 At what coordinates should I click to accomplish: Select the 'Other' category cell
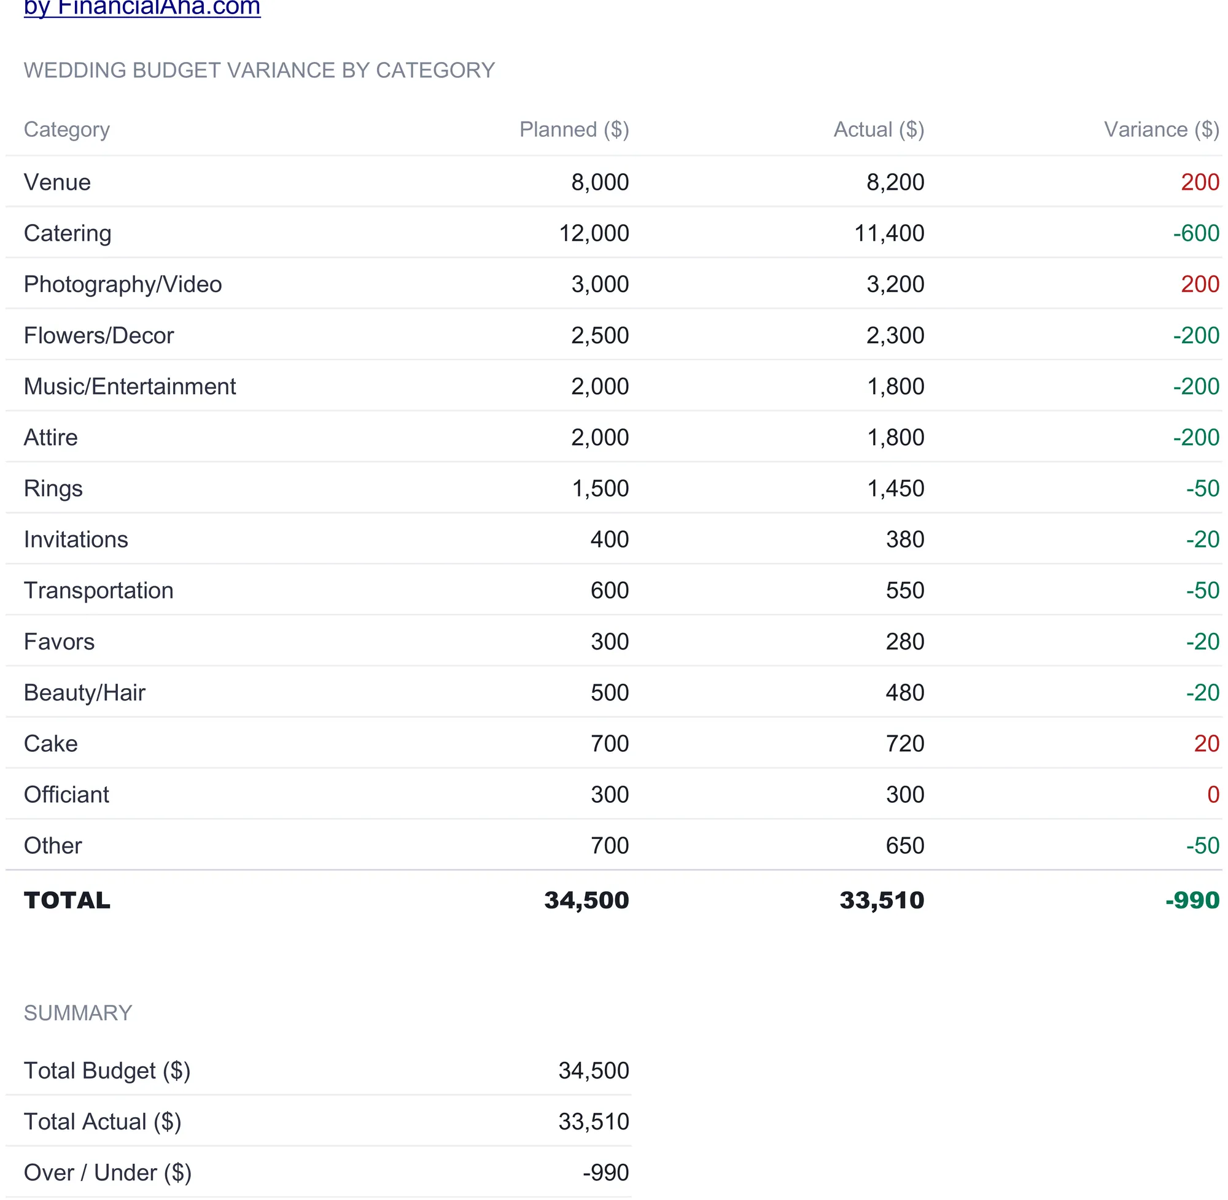(x=53, y=846)
